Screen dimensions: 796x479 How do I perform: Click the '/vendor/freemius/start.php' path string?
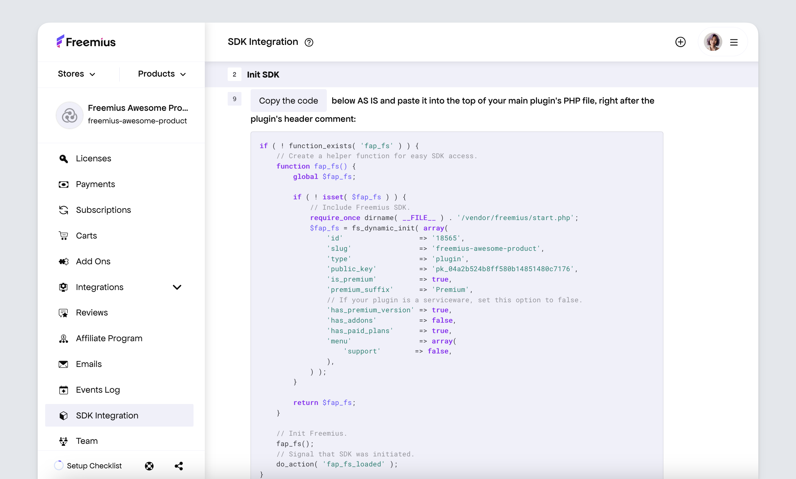point(515,218)
